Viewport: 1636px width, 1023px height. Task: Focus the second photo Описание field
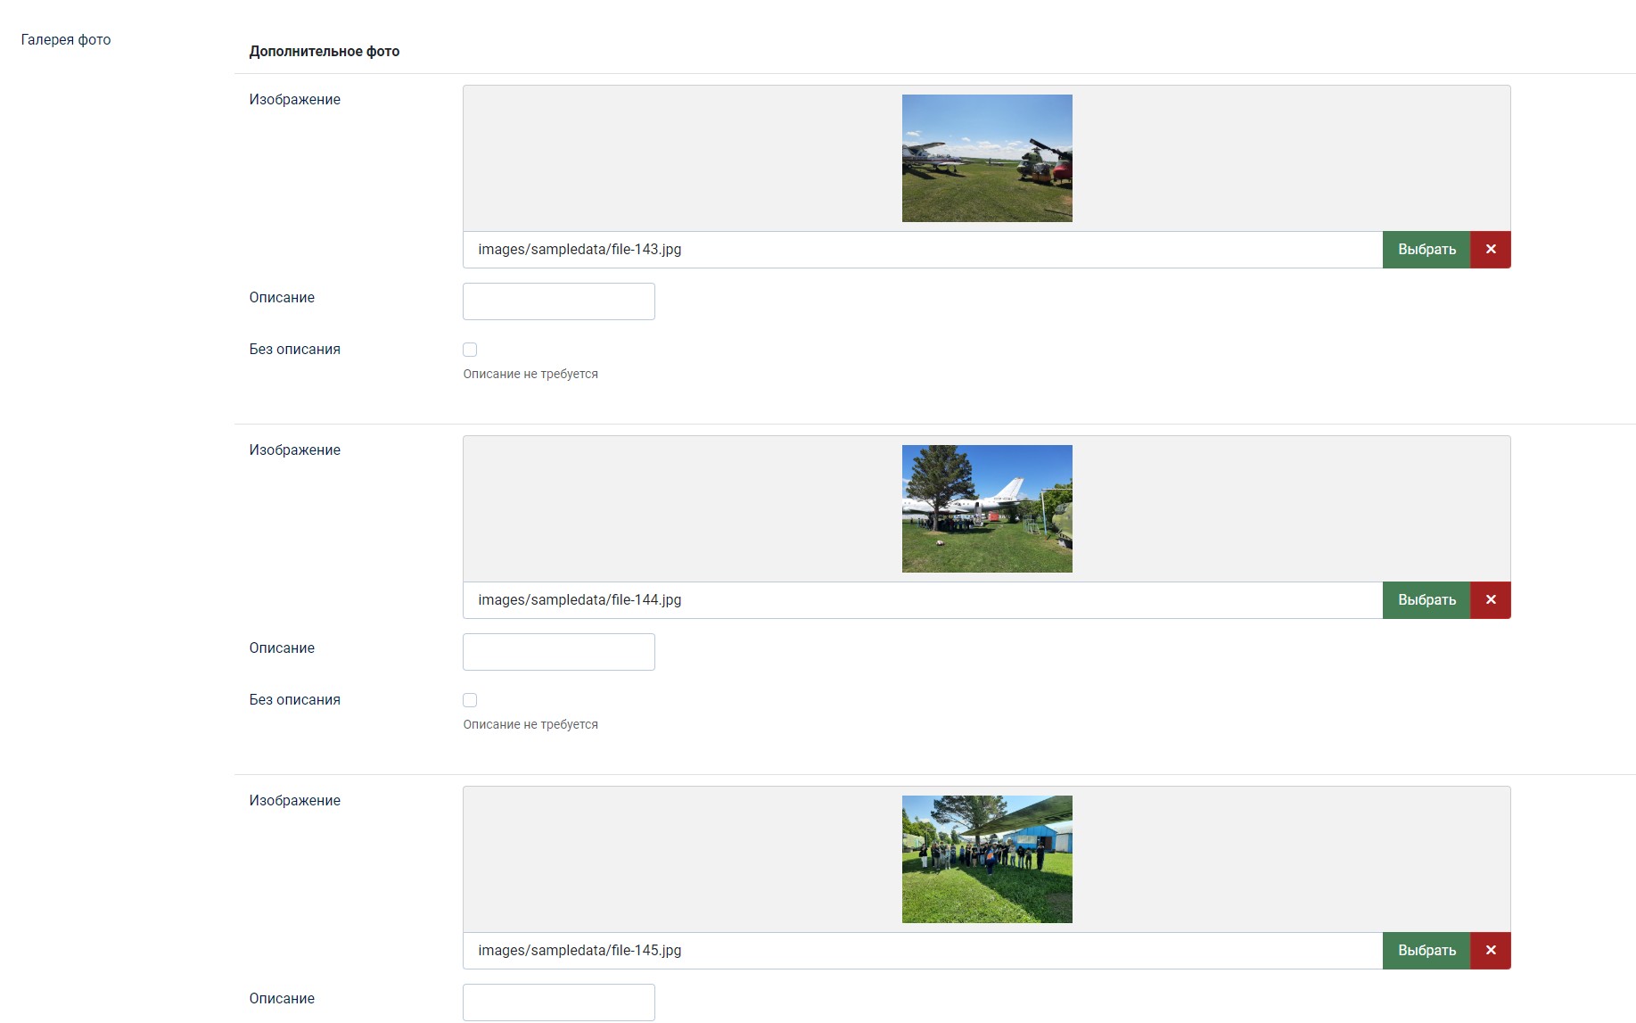[x=558, y=652]
